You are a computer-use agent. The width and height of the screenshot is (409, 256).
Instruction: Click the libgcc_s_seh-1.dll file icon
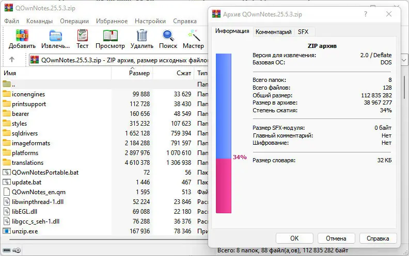pyautogui.click(x=7, y=221)
